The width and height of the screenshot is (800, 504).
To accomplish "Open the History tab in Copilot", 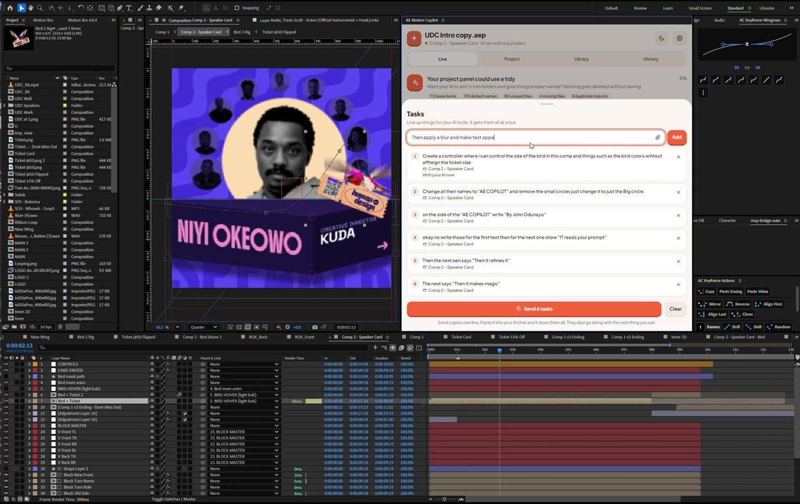I will (651, 59).
